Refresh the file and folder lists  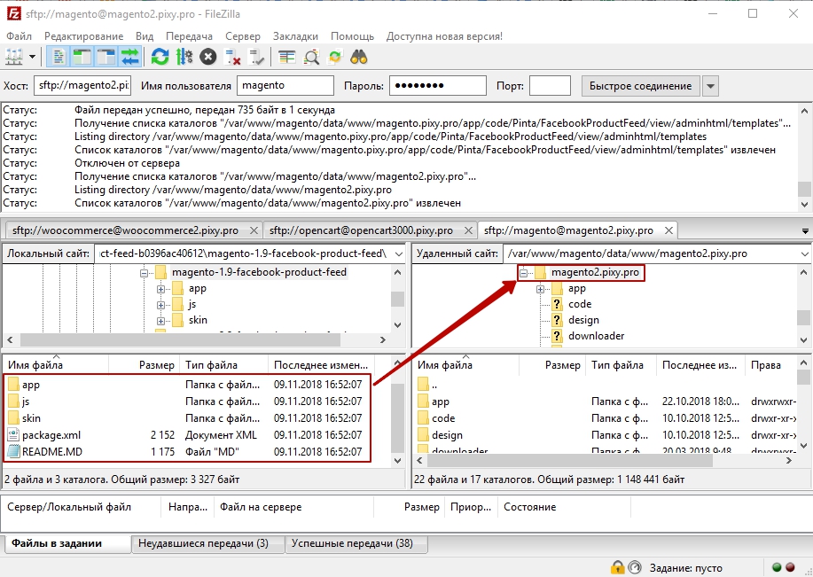click(x=160, y=57)
